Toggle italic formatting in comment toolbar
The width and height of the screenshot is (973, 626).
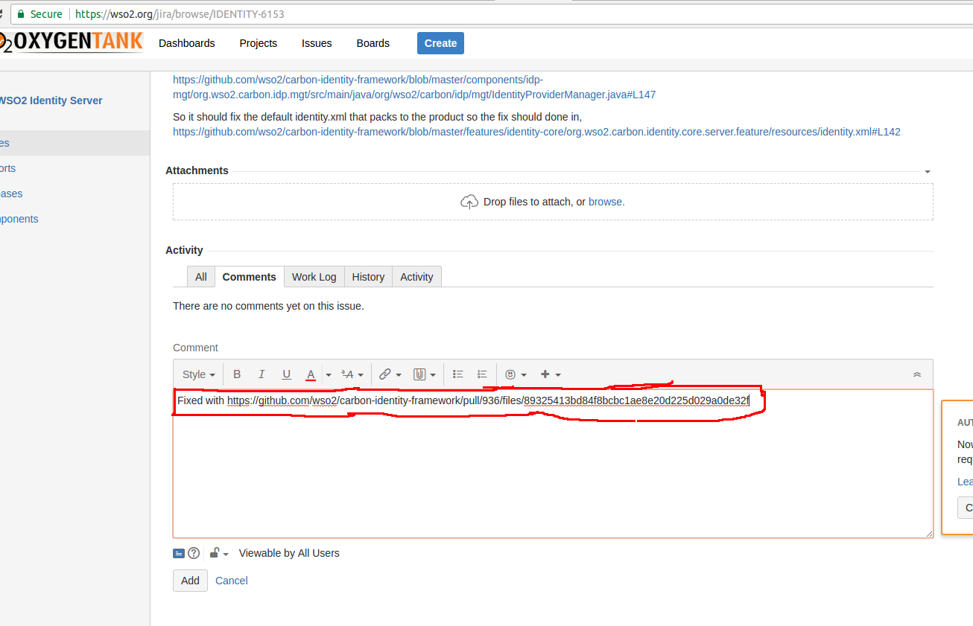pos(262,374)
